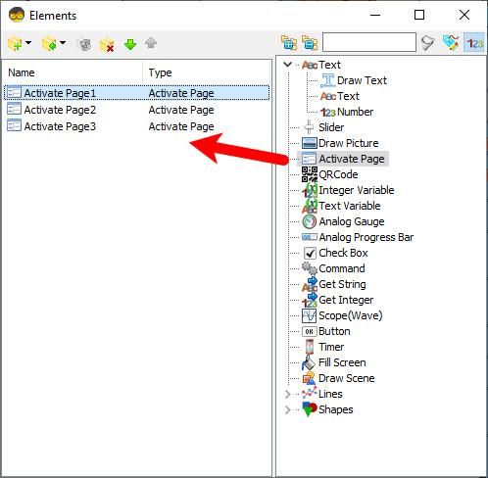The width and height of the screenshot is (488, 478).
Task: Maximize the Elements window
Action: (419, 15)
